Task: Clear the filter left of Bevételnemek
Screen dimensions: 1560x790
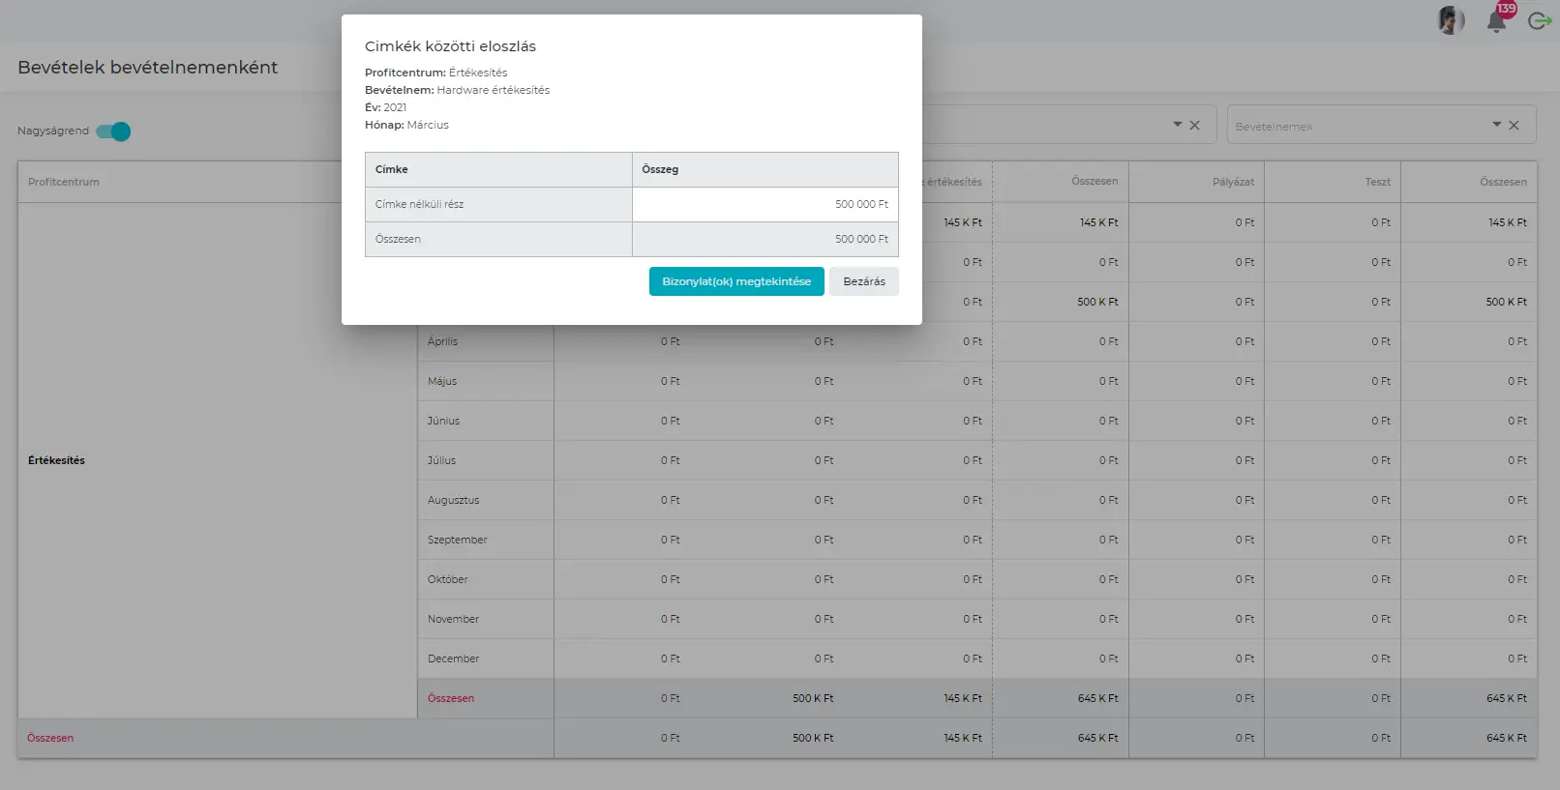Action: click(1194, 125)
